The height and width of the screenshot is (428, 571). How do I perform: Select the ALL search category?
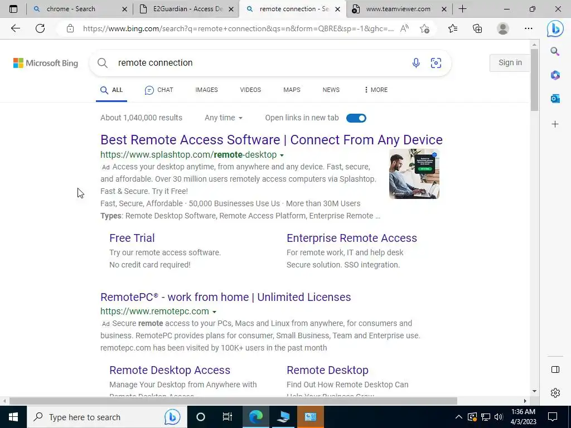click(x=112, y=90)
